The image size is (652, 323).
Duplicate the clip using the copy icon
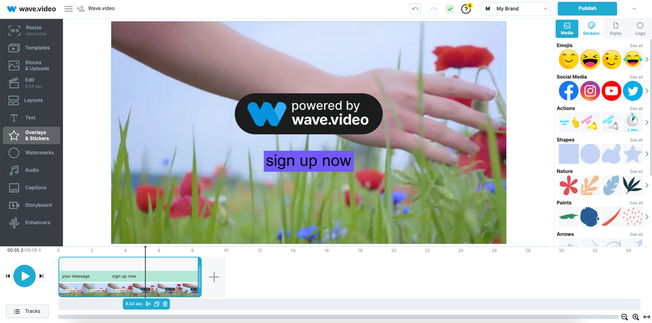coord(156,304)
